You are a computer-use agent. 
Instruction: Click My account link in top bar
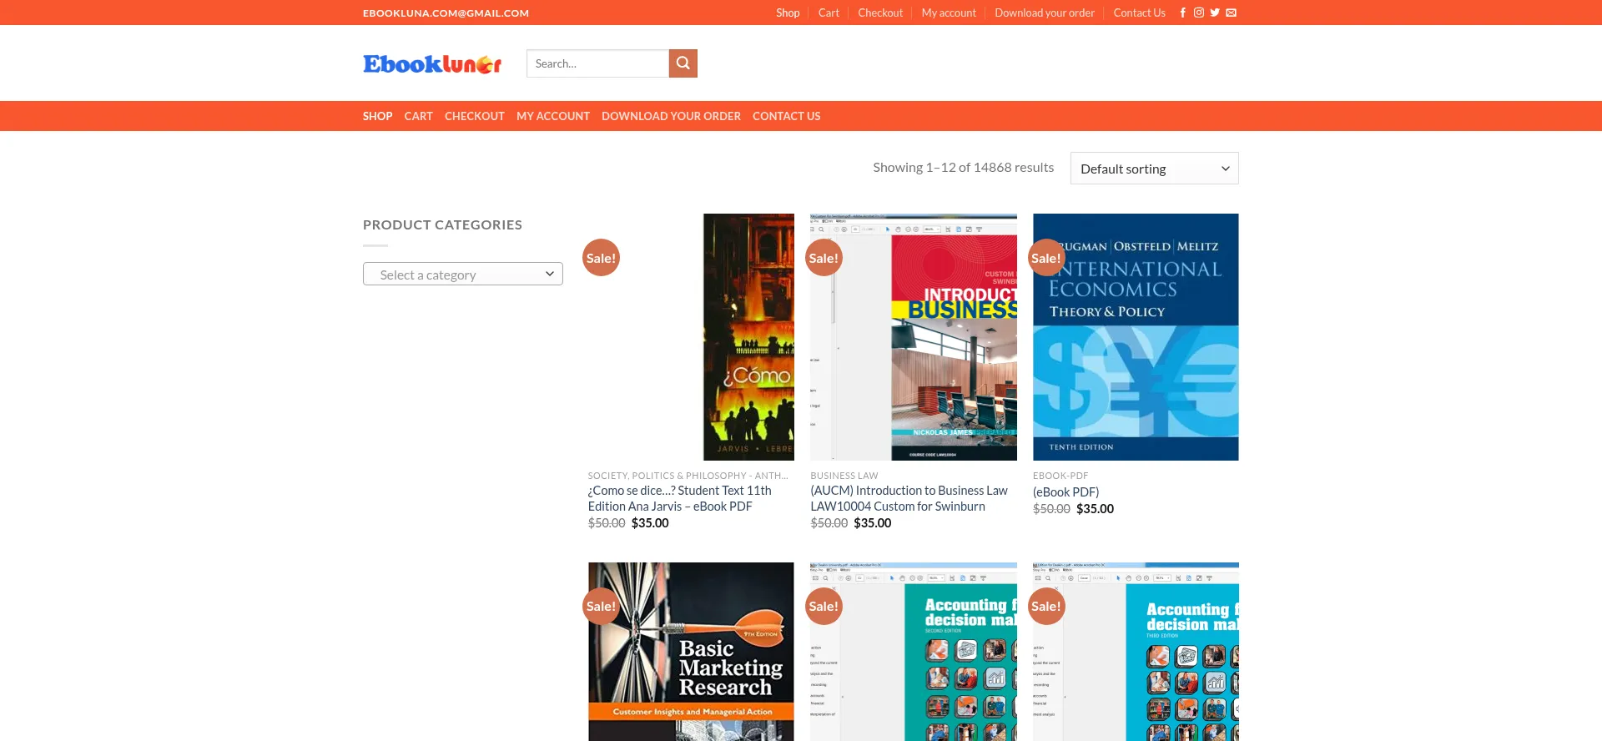(948, 13)
